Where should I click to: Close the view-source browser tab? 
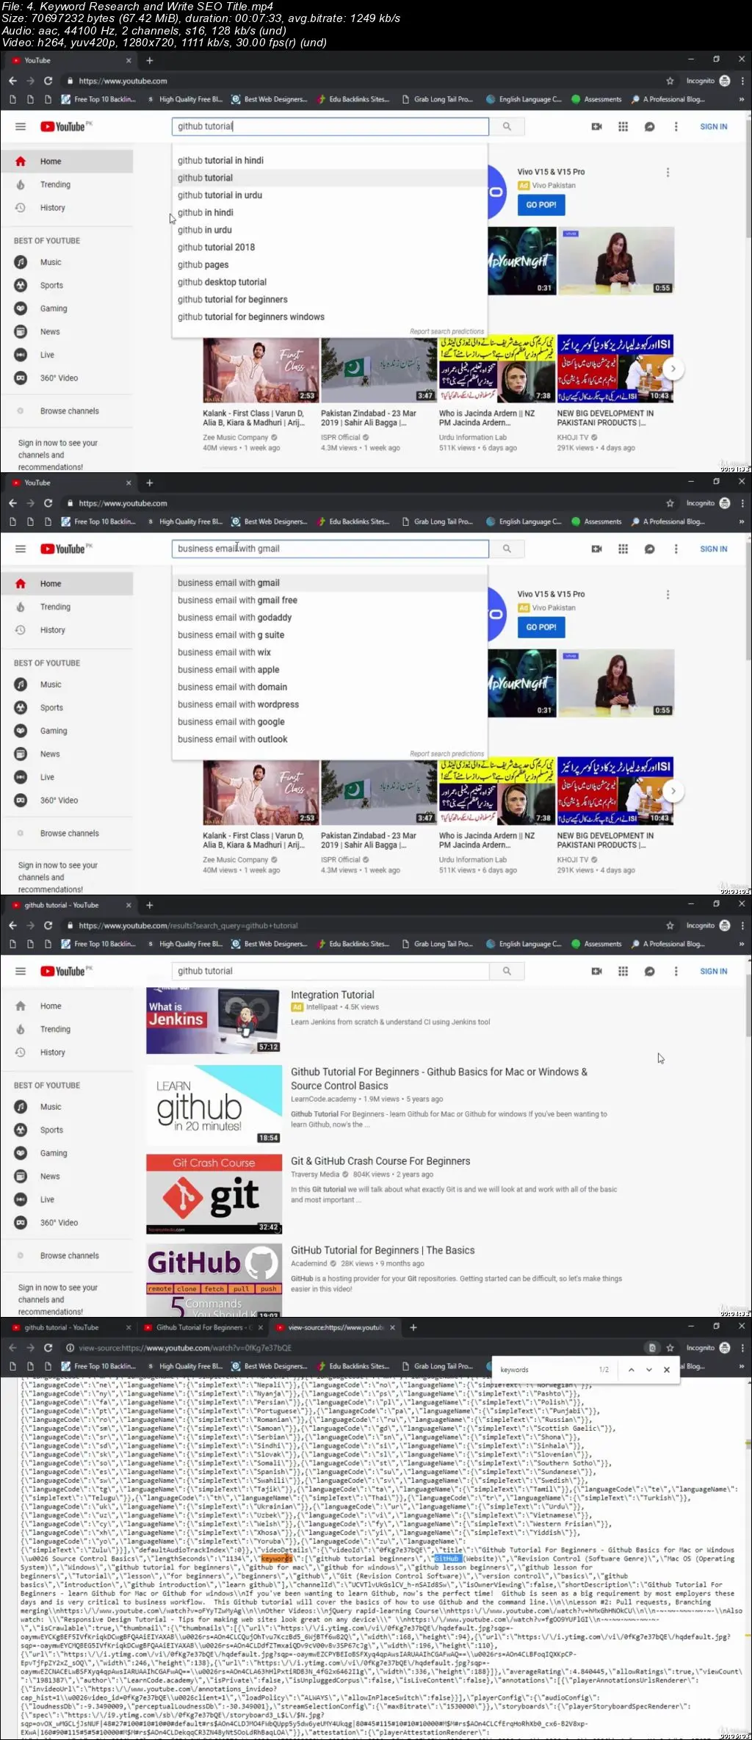pos(392,1327)
